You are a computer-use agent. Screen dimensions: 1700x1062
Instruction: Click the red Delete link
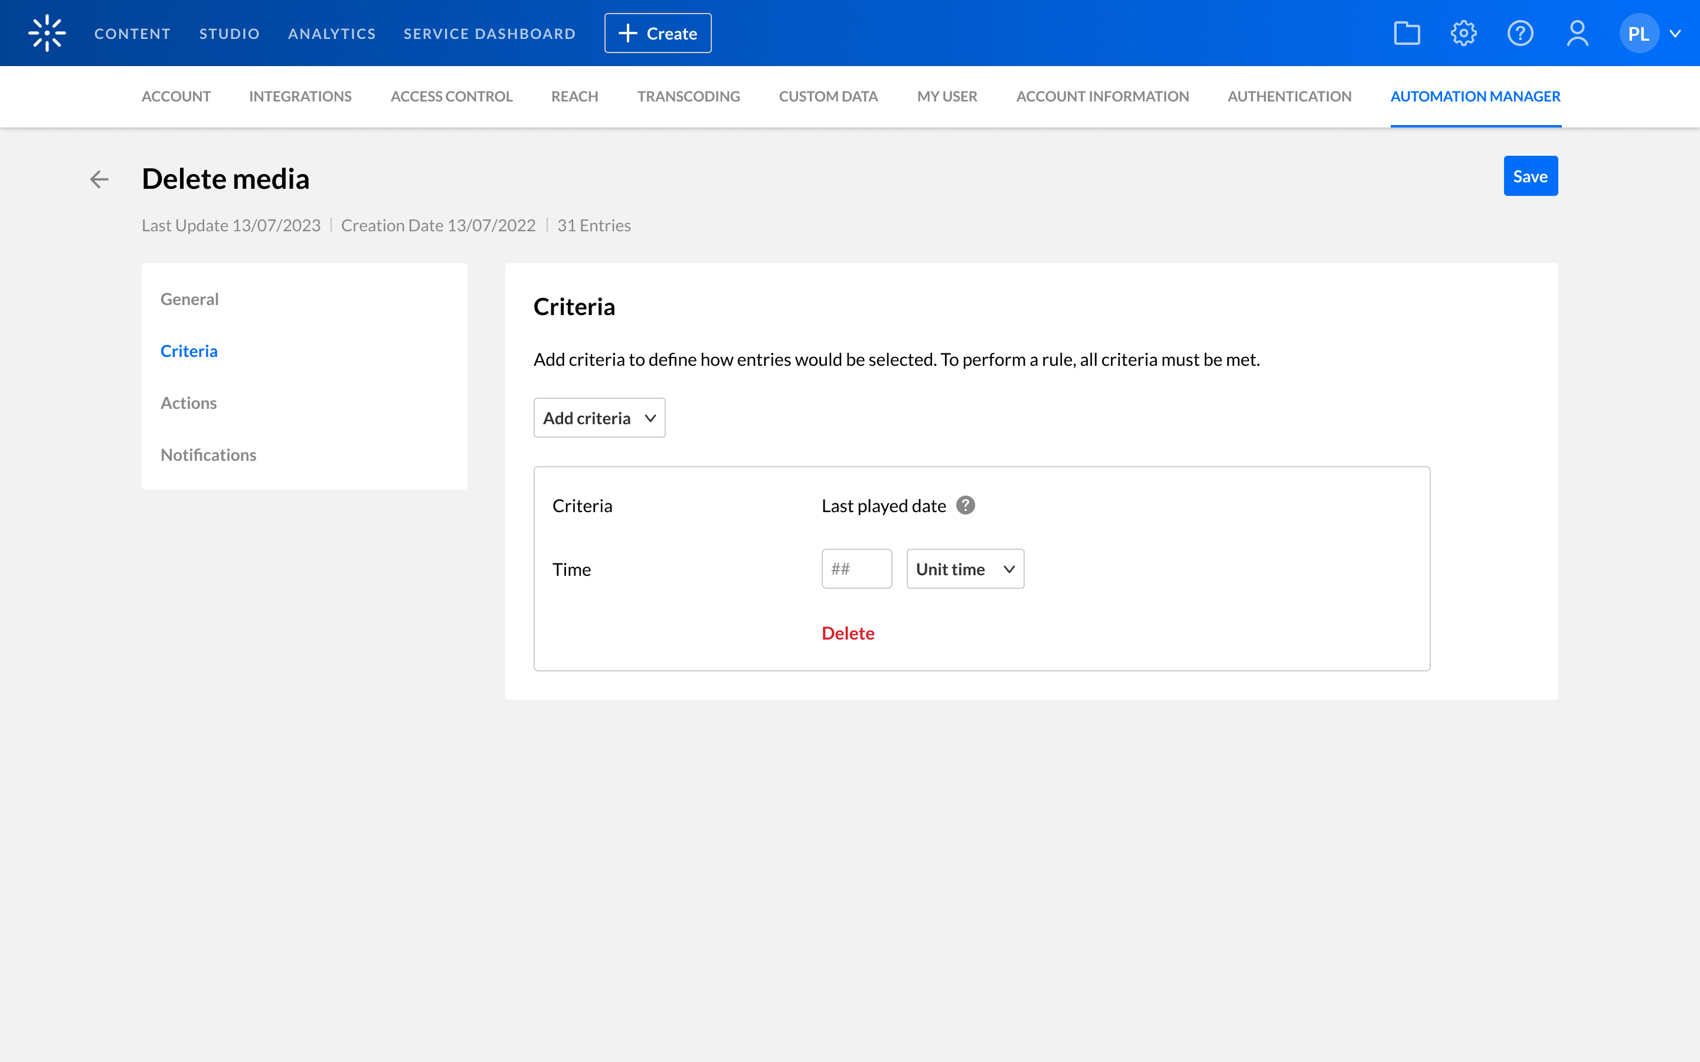point(847,633)
